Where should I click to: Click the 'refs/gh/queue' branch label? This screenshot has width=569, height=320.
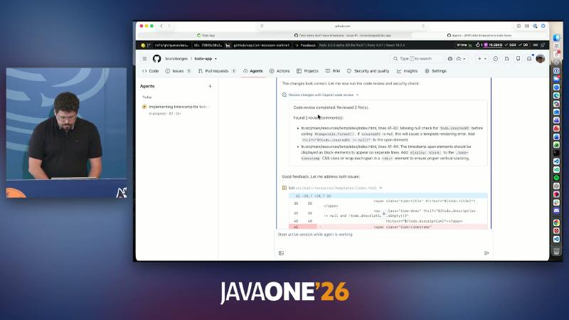point(171,46)
